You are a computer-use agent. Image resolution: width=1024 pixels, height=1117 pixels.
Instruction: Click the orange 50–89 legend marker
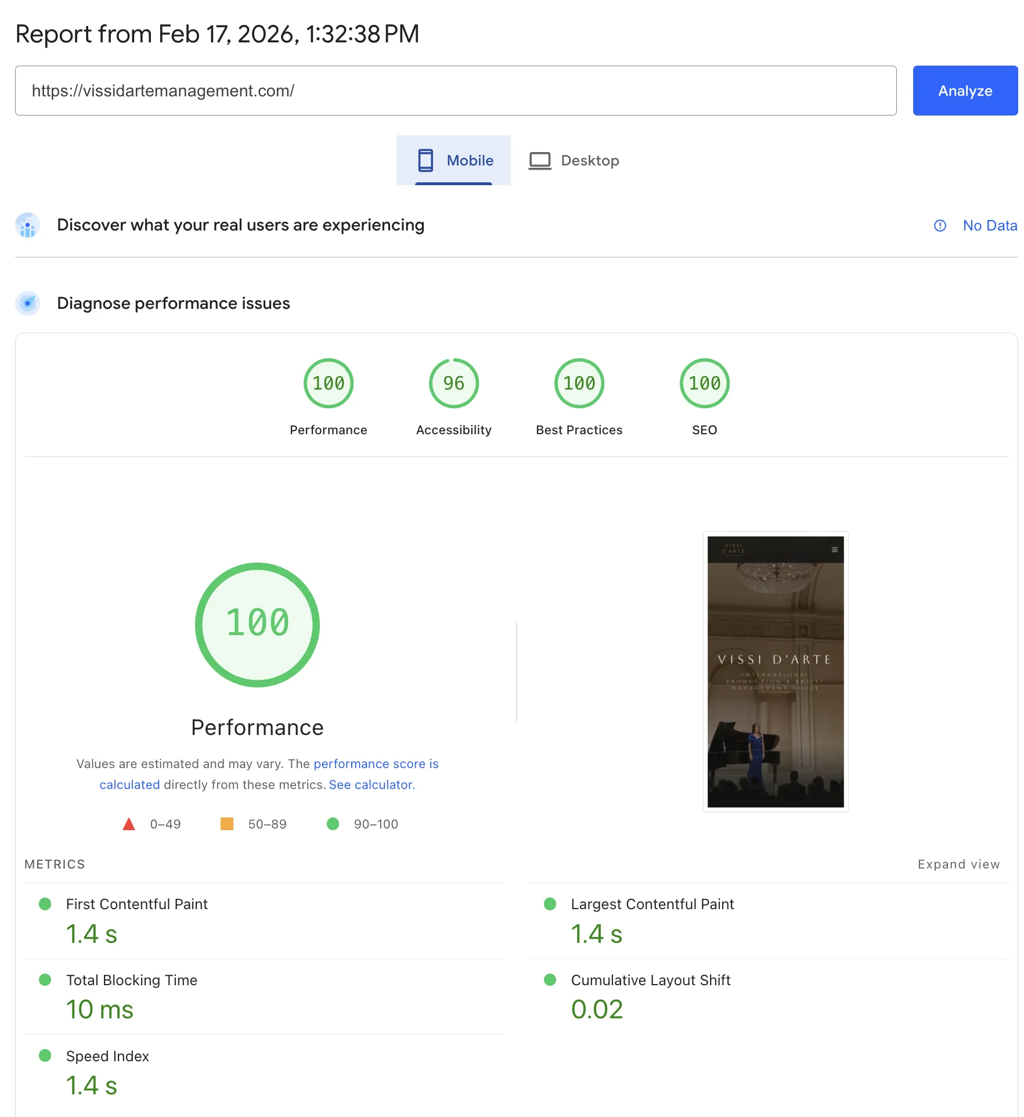226,824
